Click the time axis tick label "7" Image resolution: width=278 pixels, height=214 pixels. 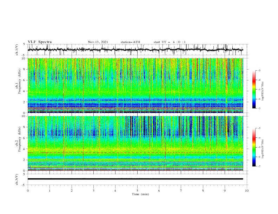181,191
